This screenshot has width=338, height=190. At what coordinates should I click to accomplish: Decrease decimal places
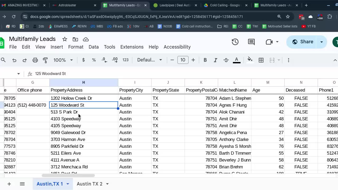104,60
